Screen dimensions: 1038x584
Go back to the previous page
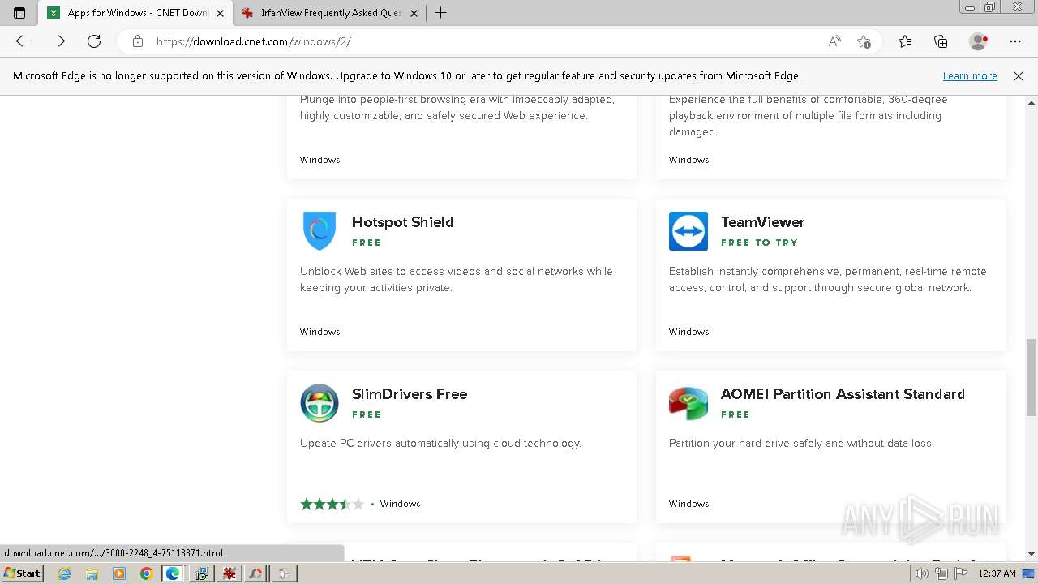coord(23,41)
